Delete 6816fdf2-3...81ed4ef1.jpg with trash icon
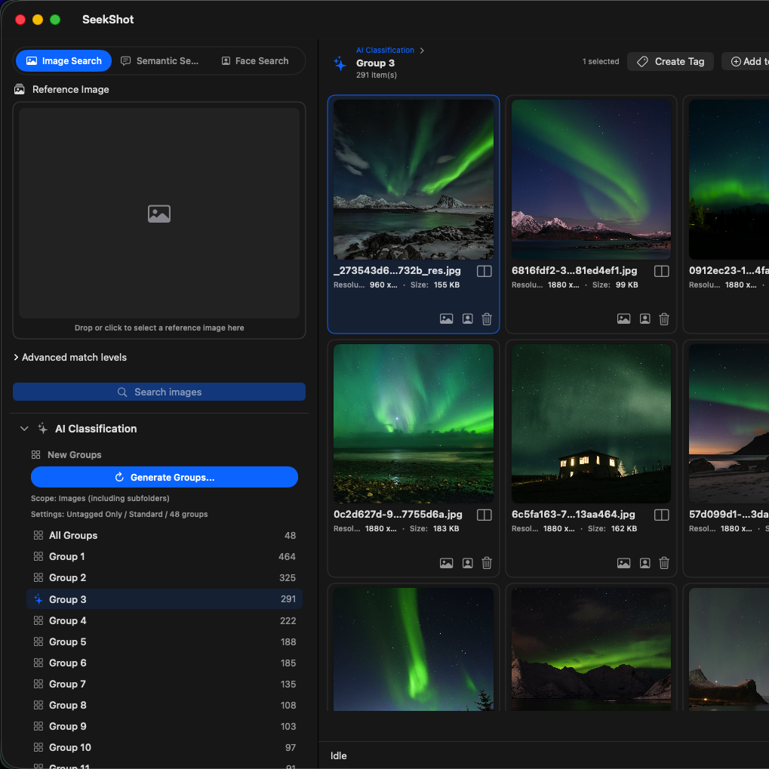 click(664, 318)
